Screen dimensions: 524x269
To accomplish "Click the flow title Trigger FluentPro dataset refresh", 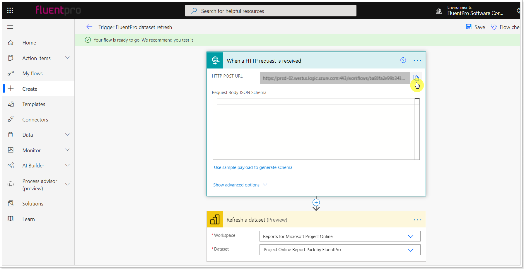I will point(135,27).
